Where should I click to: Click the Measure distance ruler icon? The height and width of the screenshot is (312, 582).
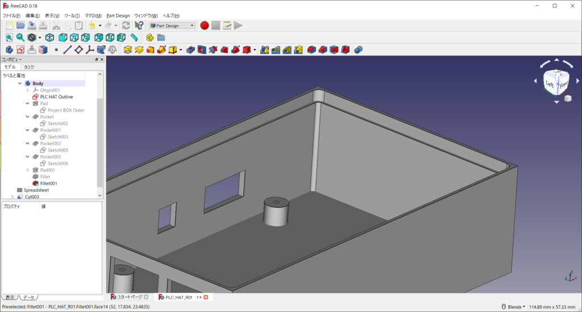(134, 38)
